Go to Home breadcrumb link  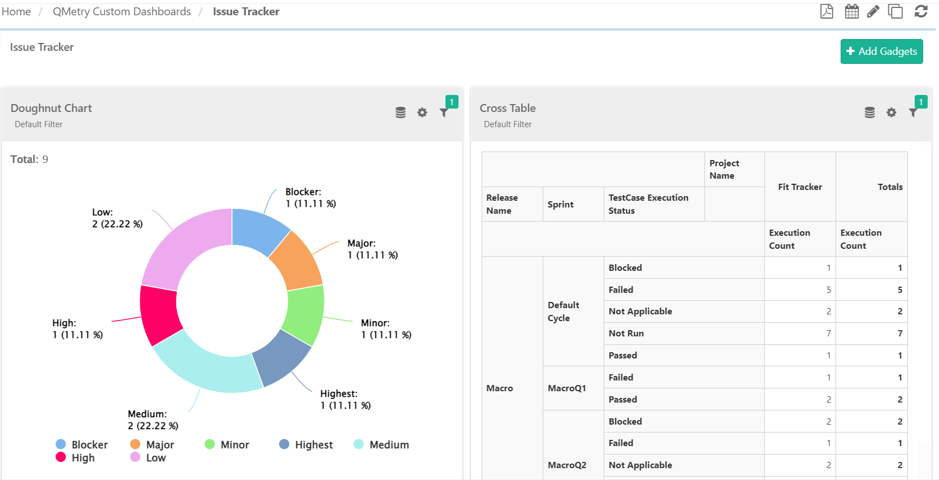pos(16,12)
